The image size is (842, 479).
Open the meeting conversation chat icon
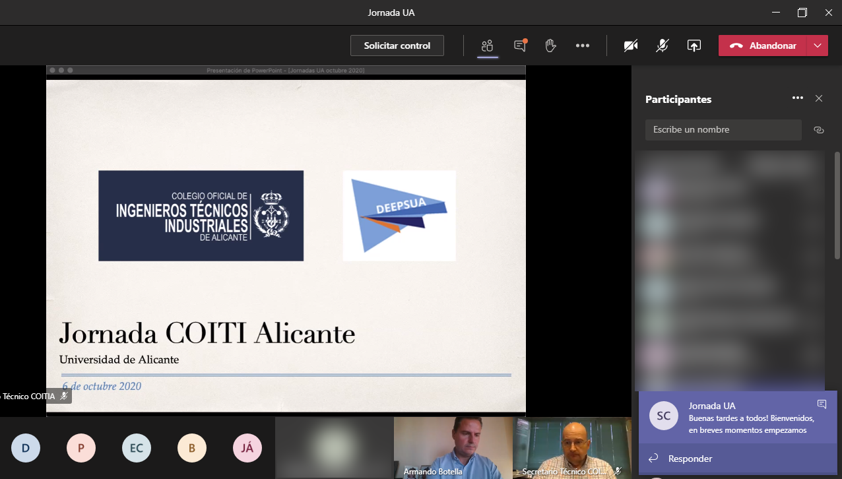[520, 46]
